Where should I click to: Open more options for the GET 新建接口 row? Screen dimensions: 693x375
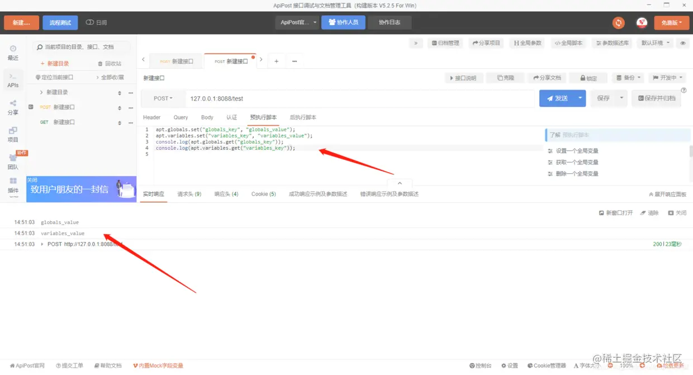(x=131, y=123)
